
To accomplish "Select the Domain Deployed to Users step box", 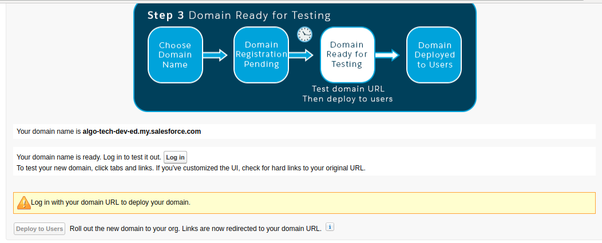I will coord(434,55).
